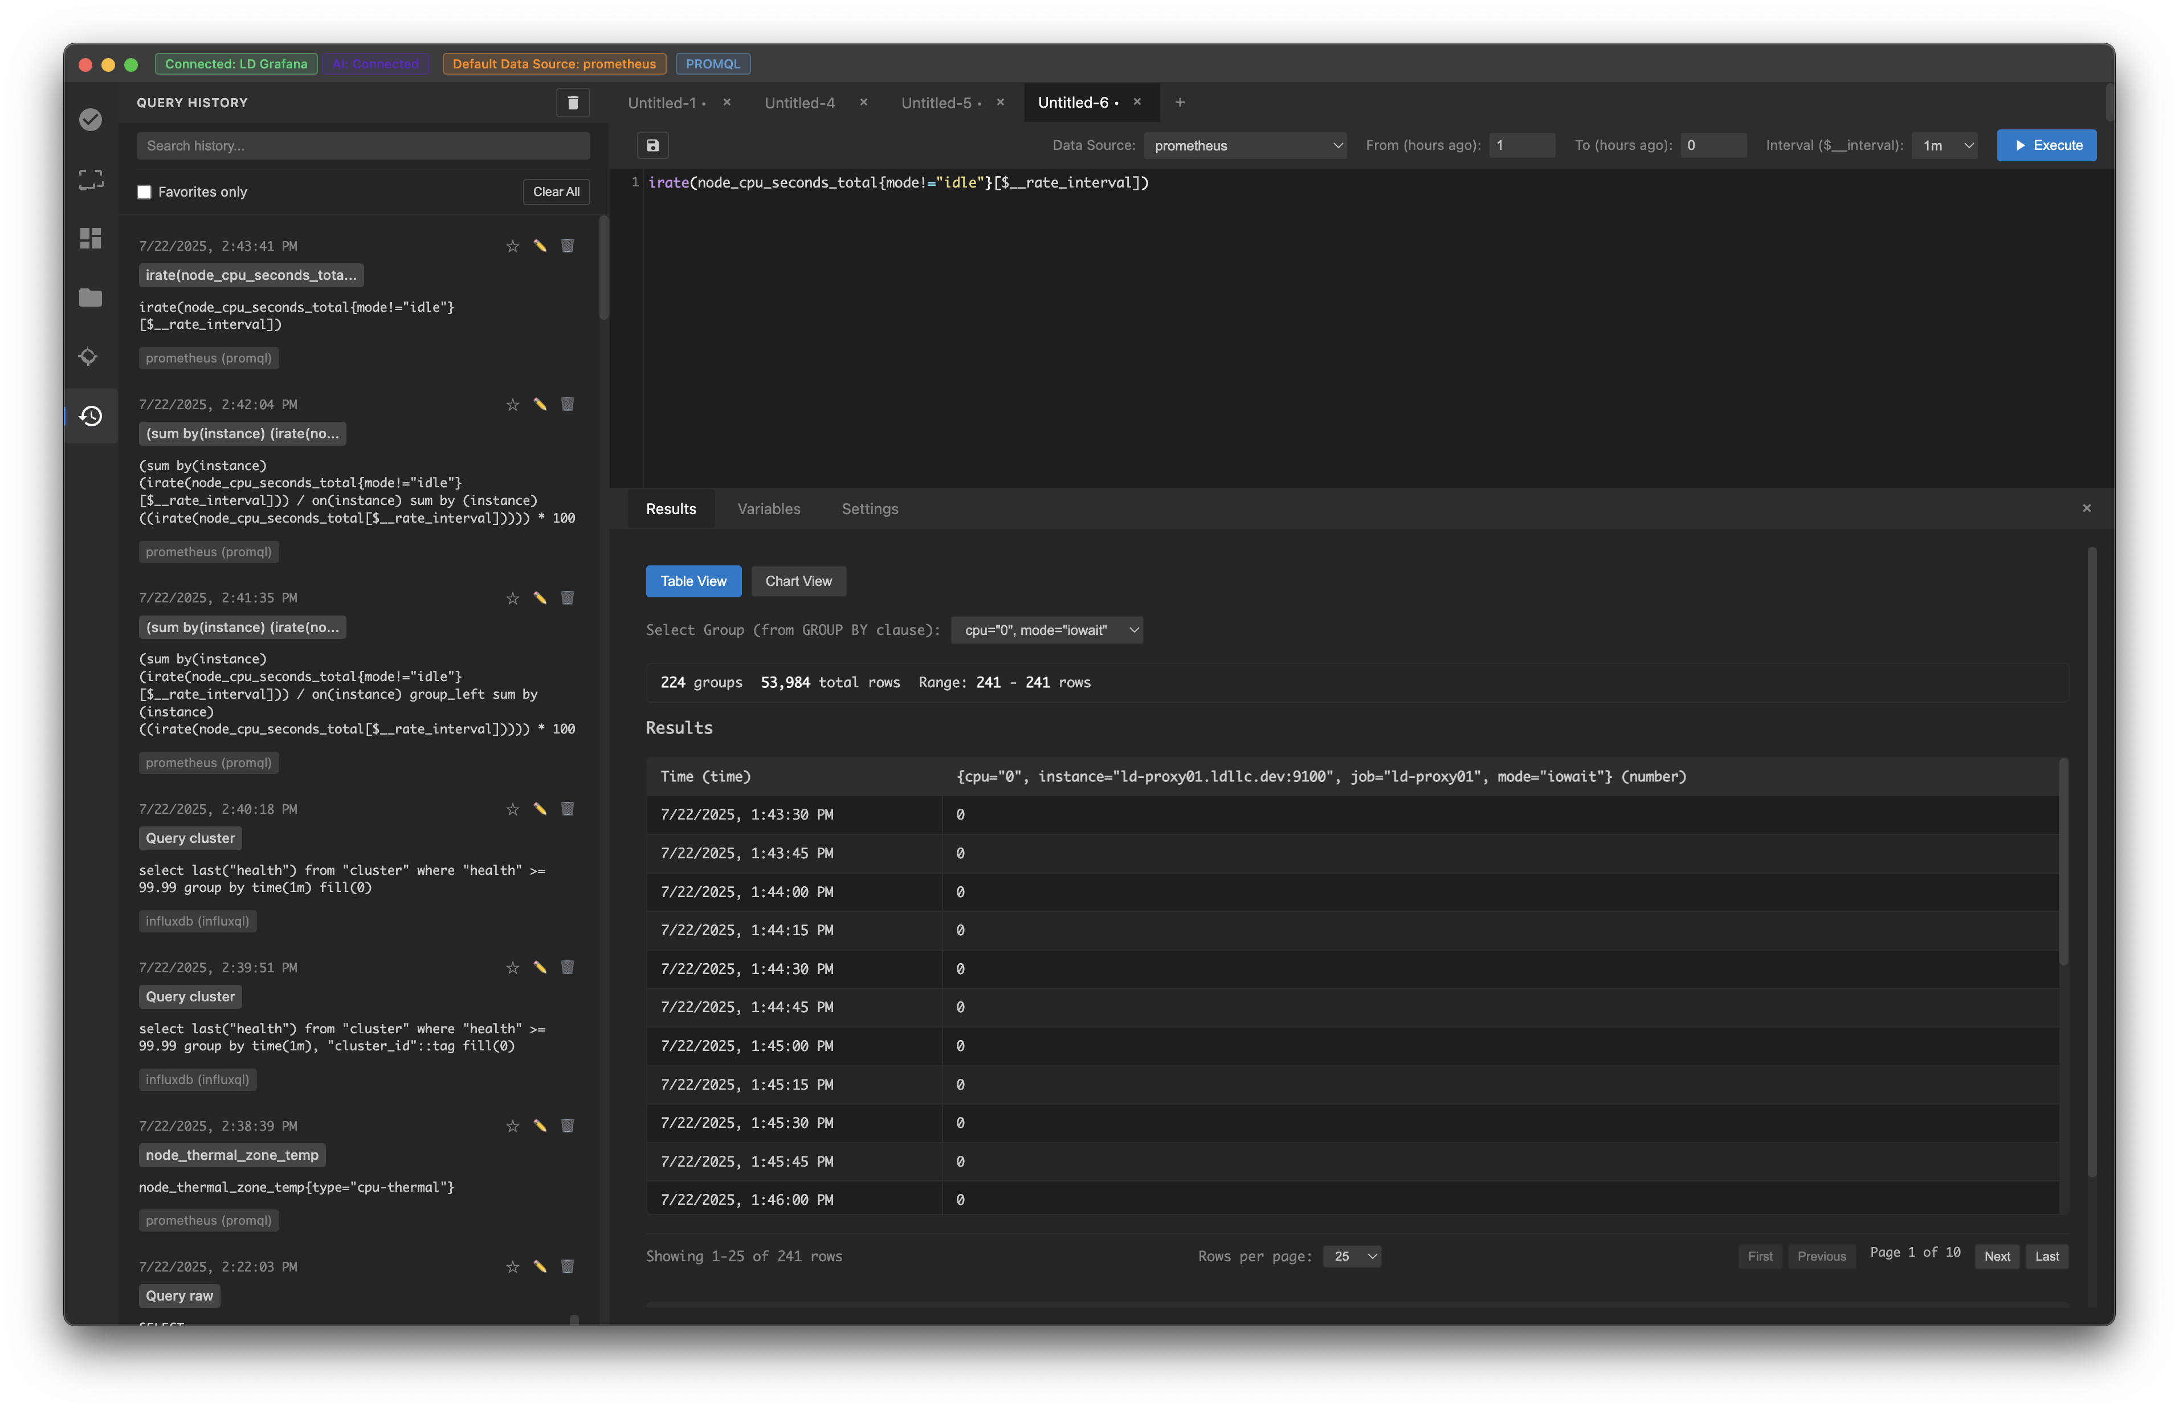Delete the 2:43:41 PM history entry
2179x1410 pixels.
(x=568, y=246)
